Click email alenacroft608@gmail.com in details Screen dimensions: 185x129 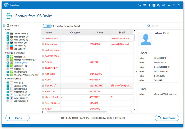pos(165,94)
